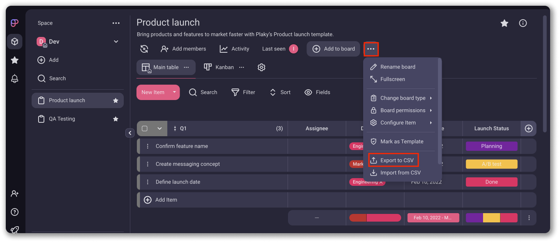Star the Product launch board header
The height and width of the screenshot is (242, 559).
click(x=504, y=23)
